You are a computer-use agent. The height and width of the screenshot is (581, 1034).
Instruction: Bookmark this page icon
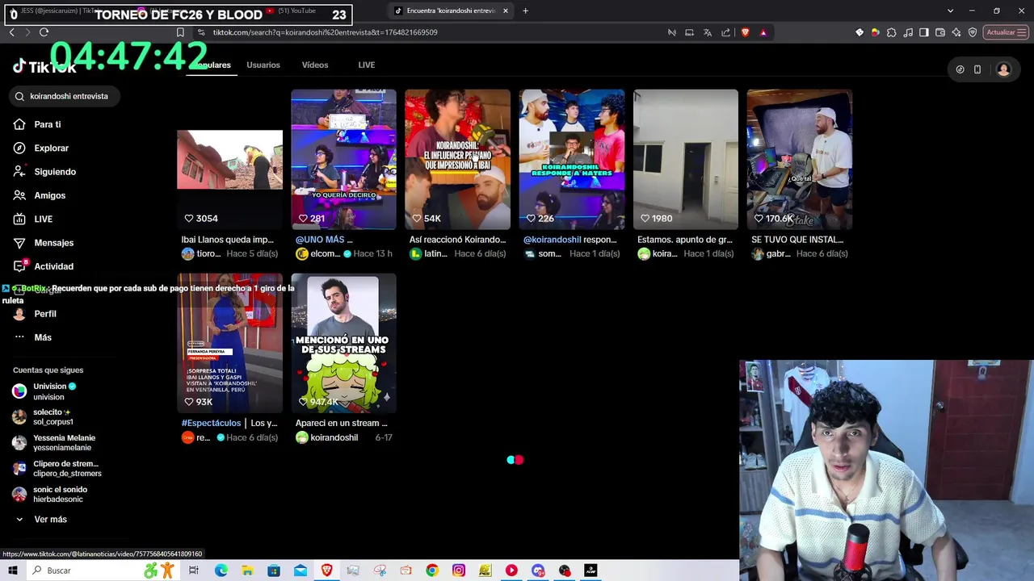pyautogui.click(x=180, y=32)
